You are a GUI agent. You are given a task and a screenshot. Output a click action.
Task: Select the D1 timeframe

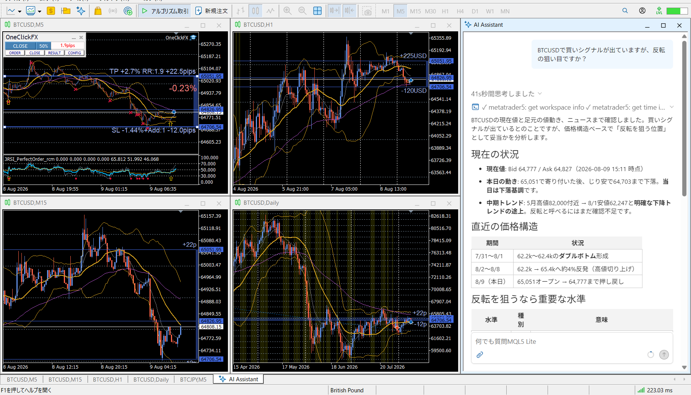point(475,11)
